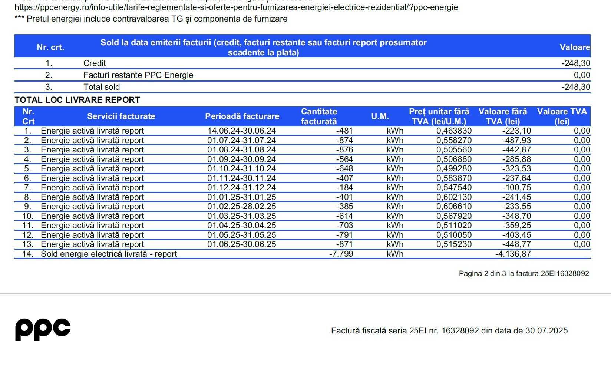Select 'Facturi restante' value 0,00
Viewport: 611px width, 375px height.
click(x=582, y=75)
